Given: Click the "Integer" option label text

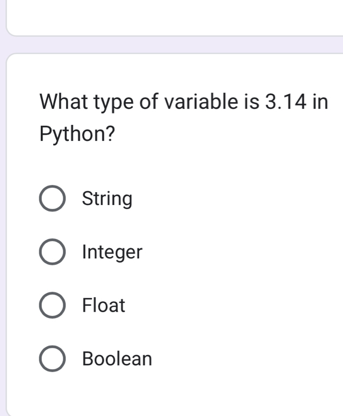Looking at the screenshot, I should coord(112,252).
